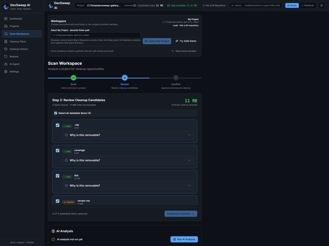
Task: Click the Projects folder icon
Action: 6,26
